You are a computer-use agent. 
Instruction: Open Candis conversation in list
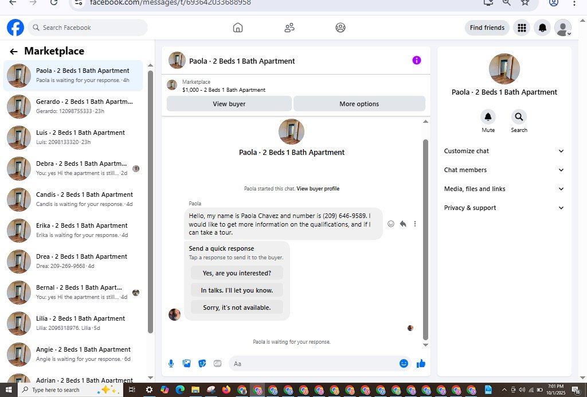tap(73, 200)
